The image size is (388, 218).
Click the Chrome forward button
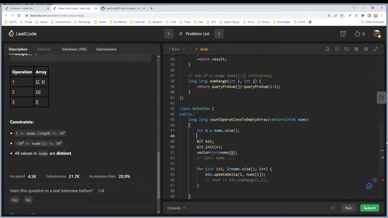pos(12,15)
